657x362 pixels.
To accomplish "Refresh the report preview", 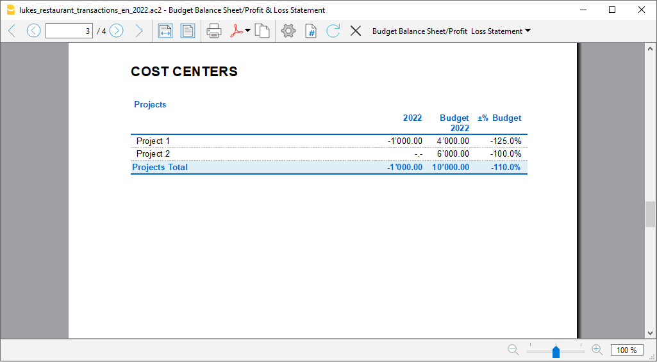I will 333,31.
